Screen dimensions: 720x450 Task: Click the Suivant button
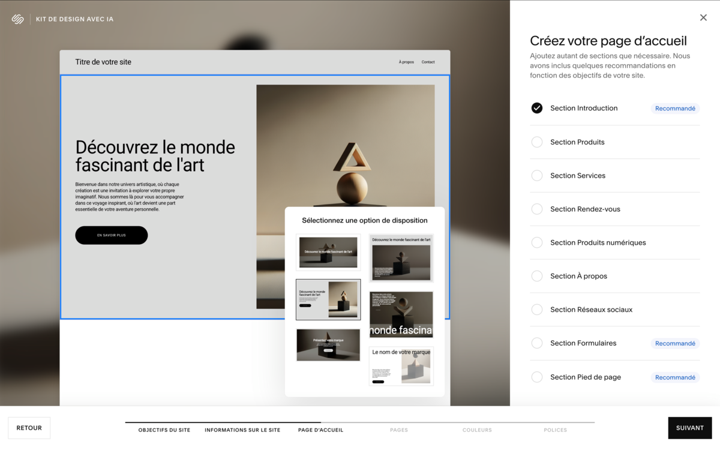[x=689, y=428]
